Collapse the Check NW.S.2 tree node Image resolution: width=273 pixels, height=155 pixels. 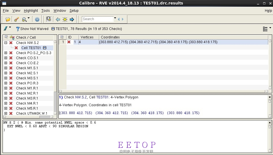point(6,43)
